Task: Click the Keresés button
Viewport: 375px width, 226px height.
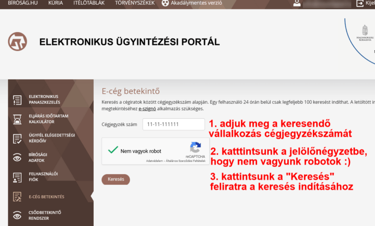Action: 116,179
